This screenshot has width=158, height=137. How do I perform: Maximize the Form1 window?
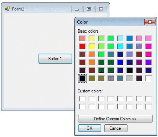[89, 9]
